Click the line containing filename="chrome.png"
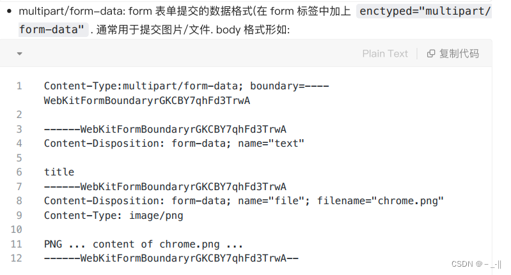Screen dimensions: 511x275 244,201
